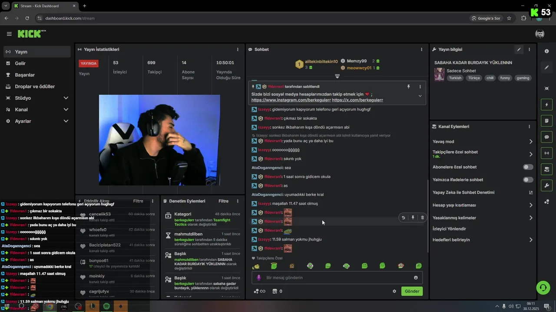This screenshot has width=556, height=312.
Task: Unpin the pinned chat message
Action: pos(408,87)
